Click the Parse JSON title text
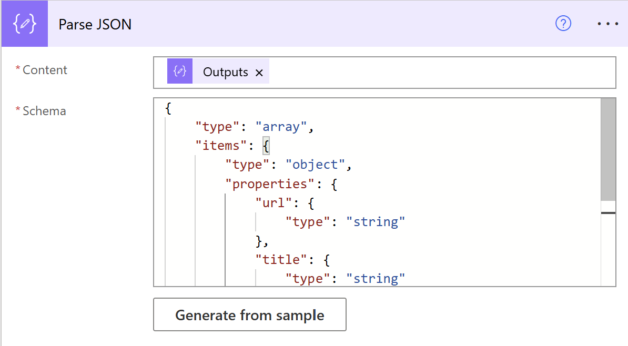Viewport: 628px width, 346px height. point(95,24)
